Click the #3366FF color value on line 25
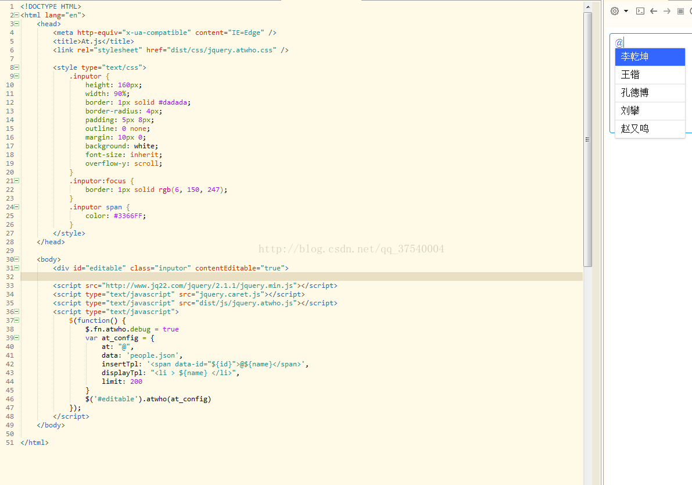 pyautogui.click(x=128, y=216)
